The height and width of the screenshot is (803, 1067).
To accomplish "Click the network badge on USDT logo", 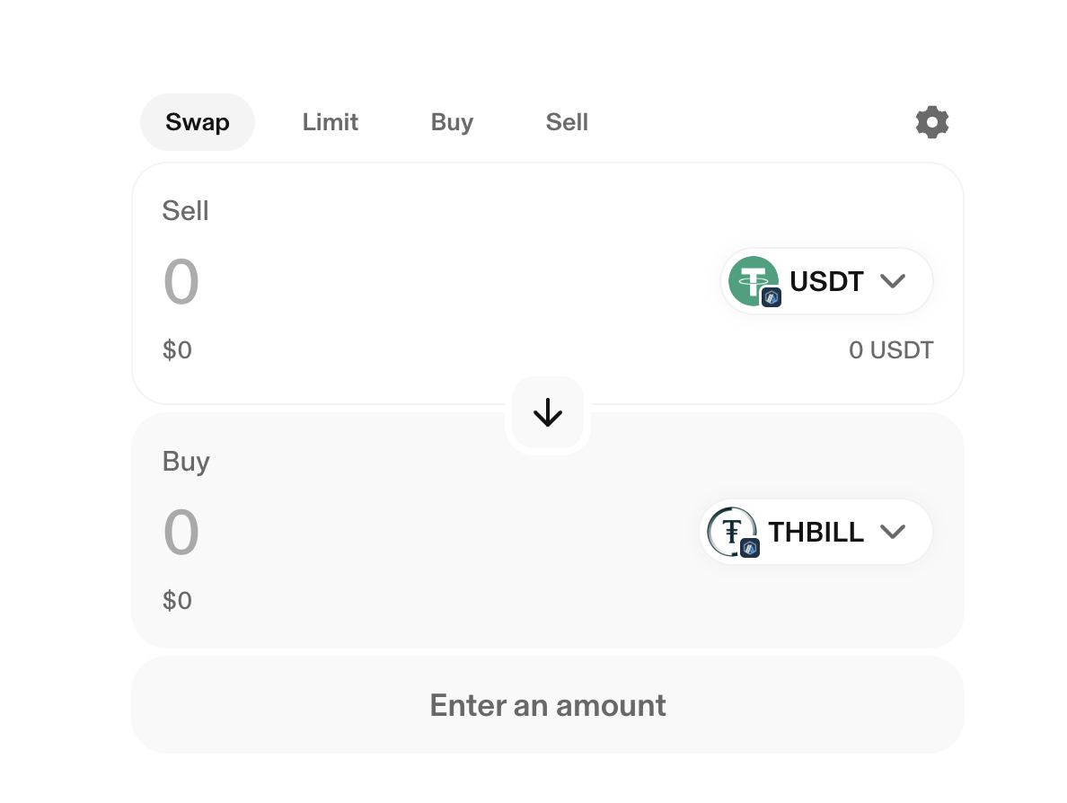I will pyautogui.click(x=772, y=298).
